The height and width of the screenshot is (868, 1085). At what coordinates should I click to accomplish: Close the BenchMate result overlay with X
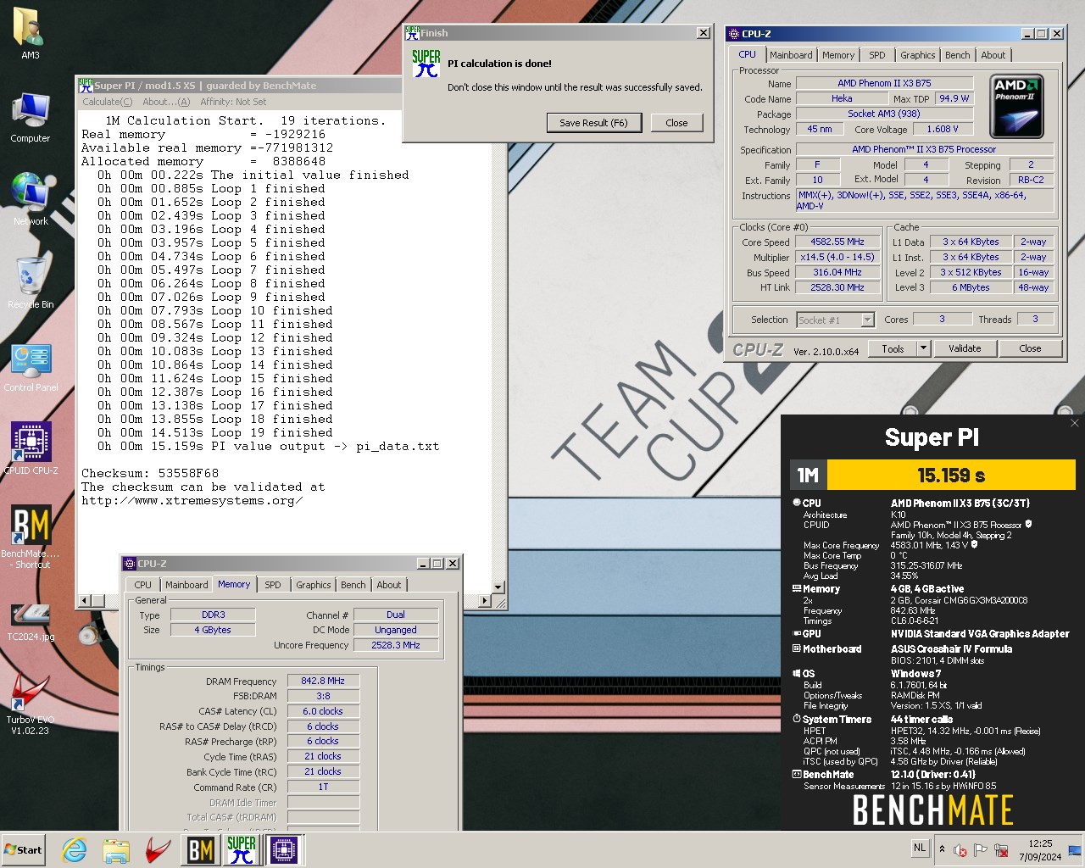pyautogui.click(x=1075, y=423)
